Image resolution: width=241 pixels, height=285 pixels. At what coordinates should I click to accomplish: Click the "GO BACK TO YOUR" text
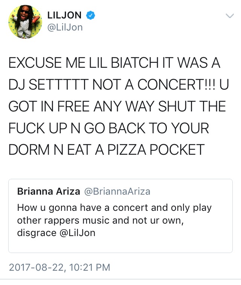pos(158,128)
